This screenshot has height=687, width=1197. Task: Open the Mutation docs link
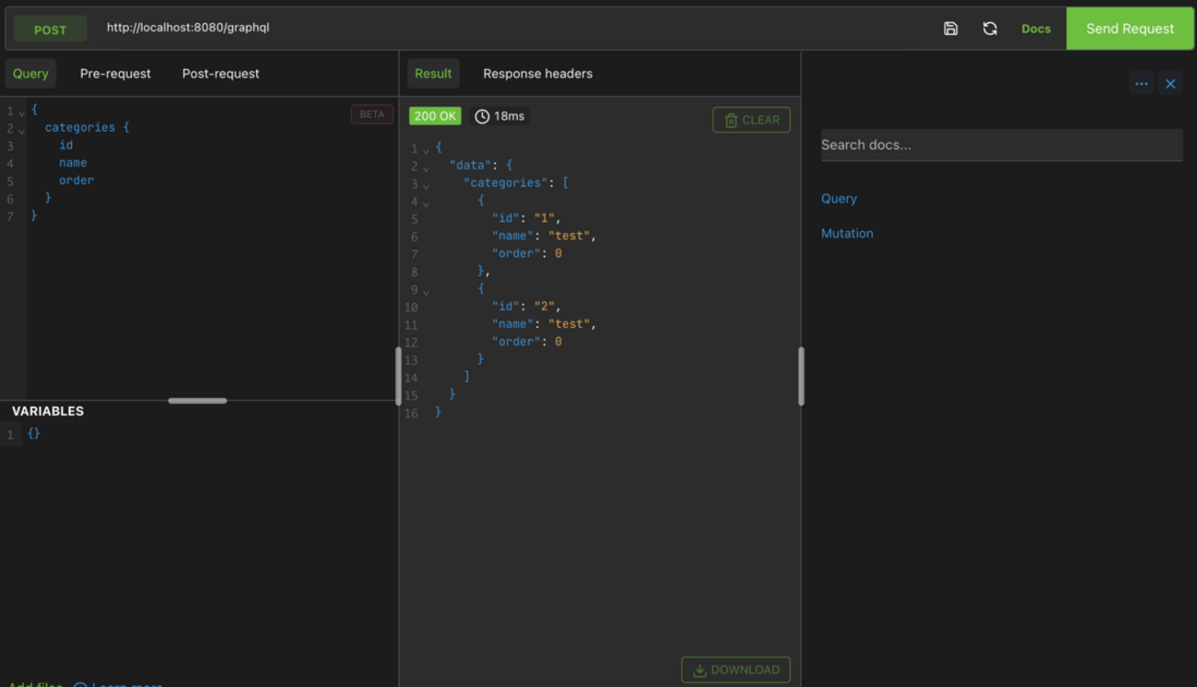coord(847,233)
